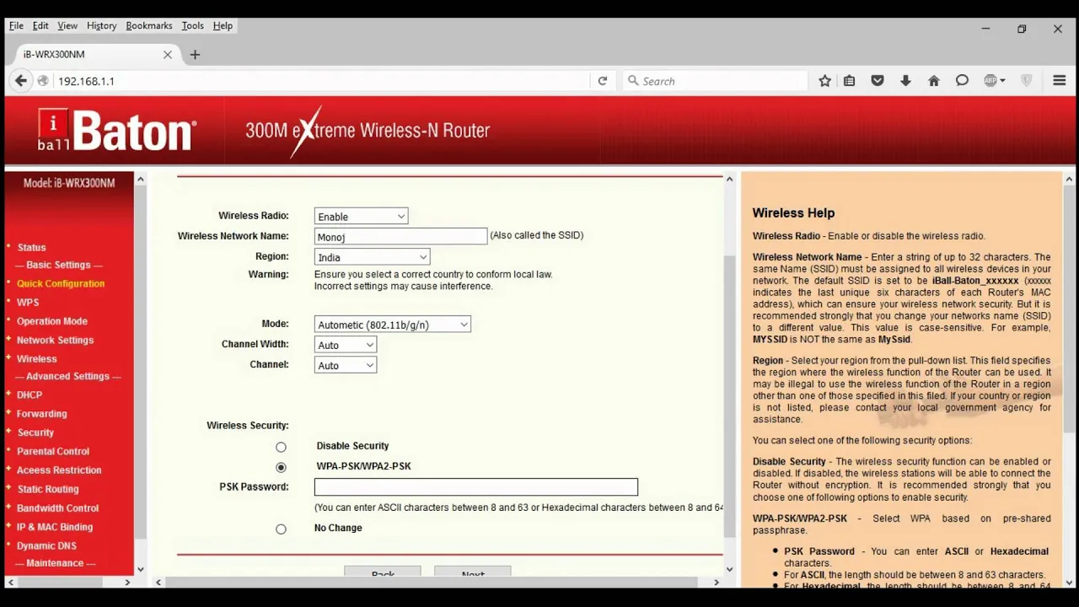Open DHCP in the sidebar
The image size is (1079, 607).
30,395
